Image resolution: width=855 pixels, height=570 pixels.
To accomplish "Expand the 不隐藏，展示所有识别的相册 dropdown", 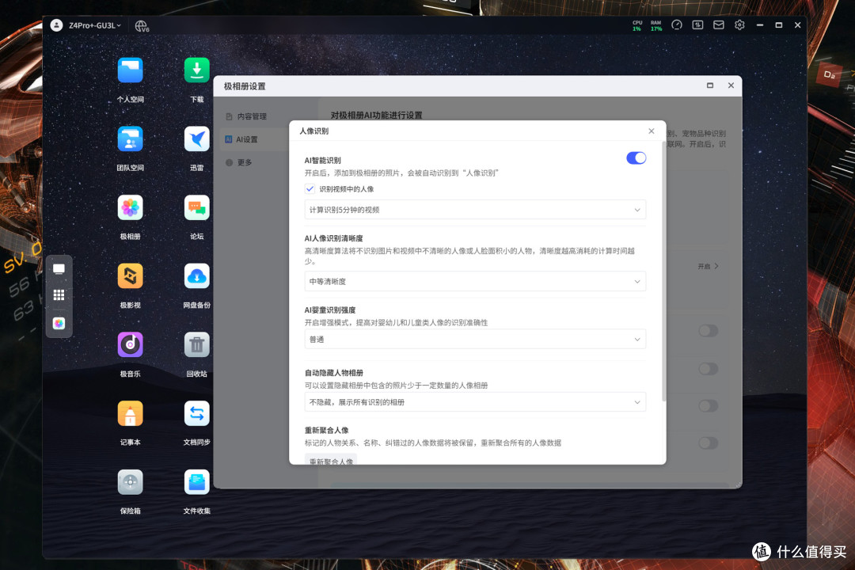I will [x=475, y=402].
